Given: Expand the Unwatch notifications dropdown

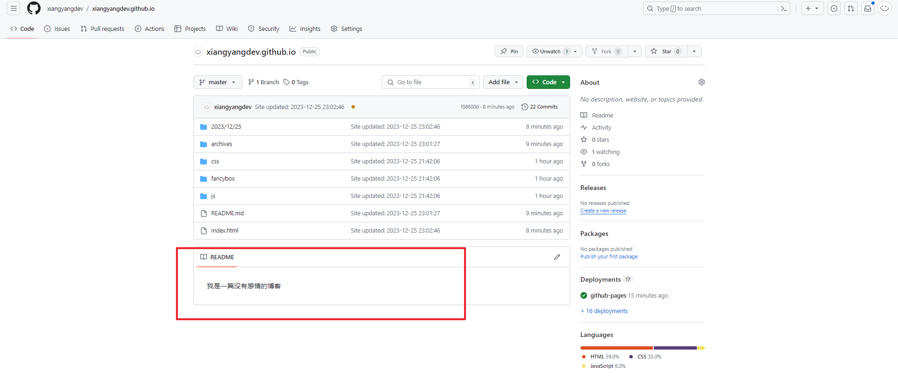Looking at the screenshot, I should tap(554, 51).
